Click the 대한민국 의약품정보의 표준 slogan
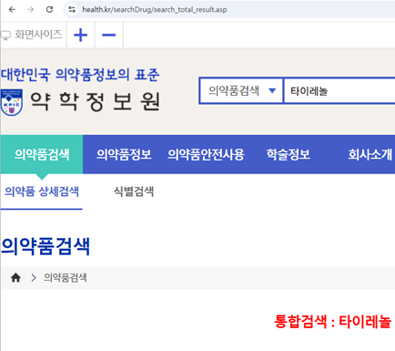The width and height of the screenshot is (395, 351). [80, 75]
